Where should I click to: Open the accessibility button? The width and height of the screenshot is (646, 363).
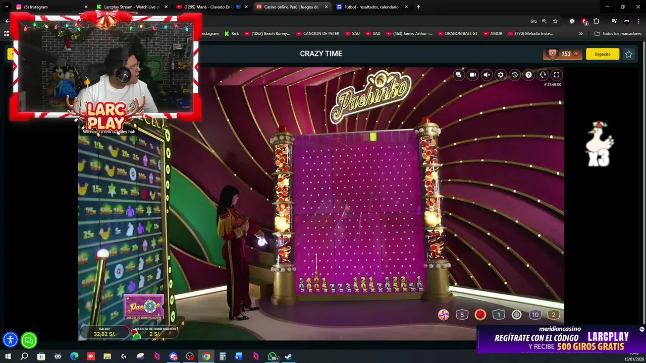[10, 340]
